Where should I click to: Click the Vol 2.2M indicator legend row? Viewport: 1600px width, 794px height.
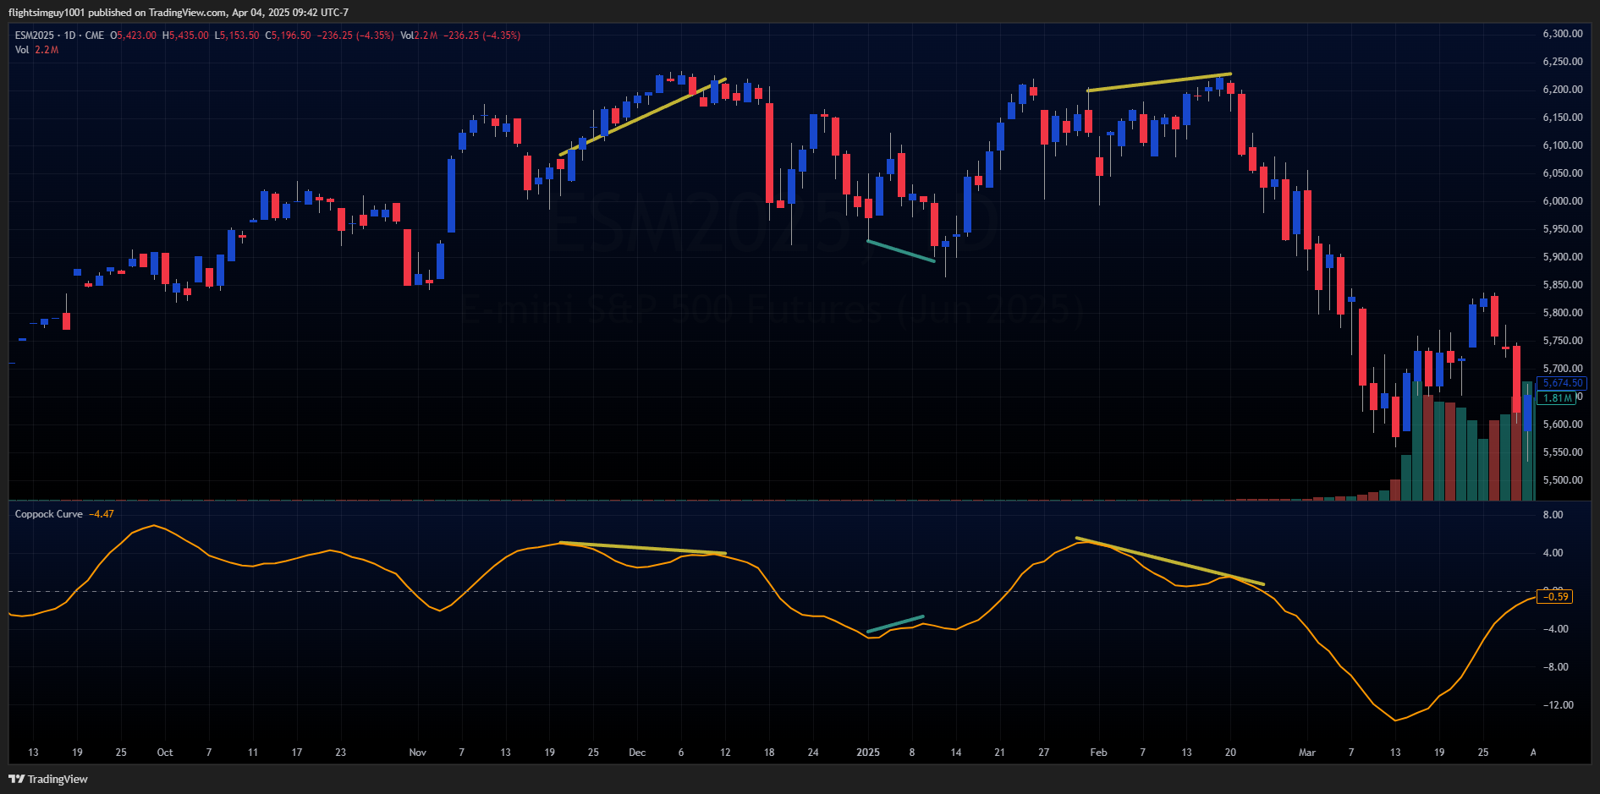[36, 50]
